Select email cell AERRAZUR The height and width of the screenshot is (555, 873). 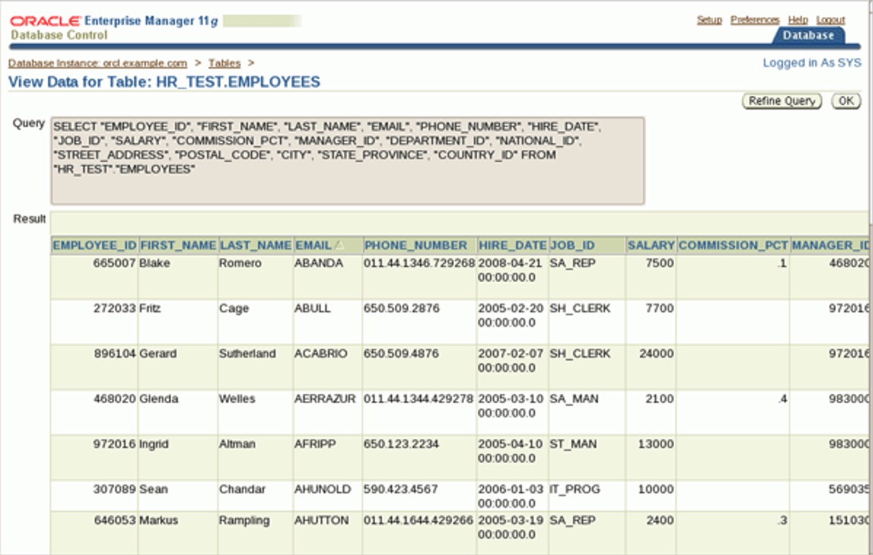[x=325, y=399]
